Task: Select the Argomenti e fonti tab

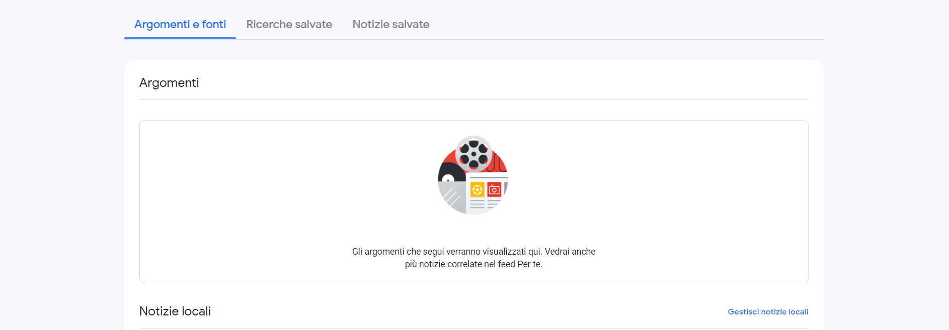Action: (x=180, y=24)
